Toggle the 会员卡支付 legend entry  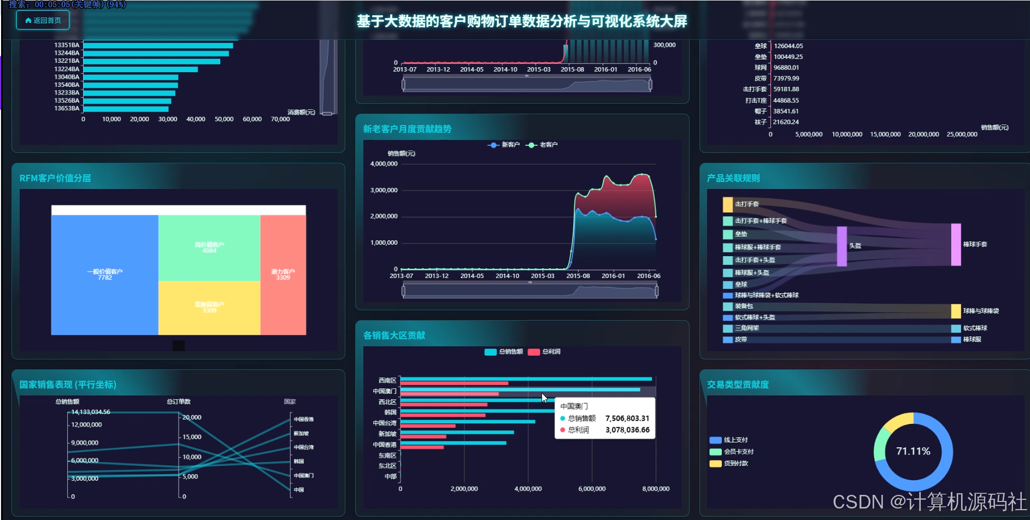click(731, 452)
